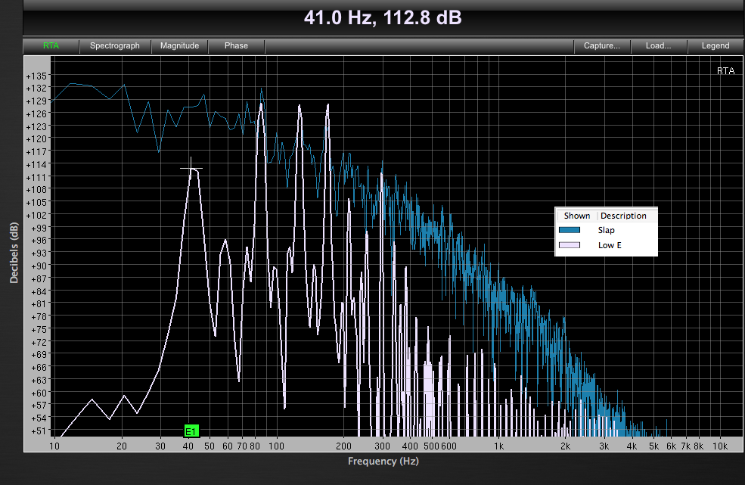745x485 pixels.
Task: Click the lavender Low E color swatch
Action: (x=570, y=245)
